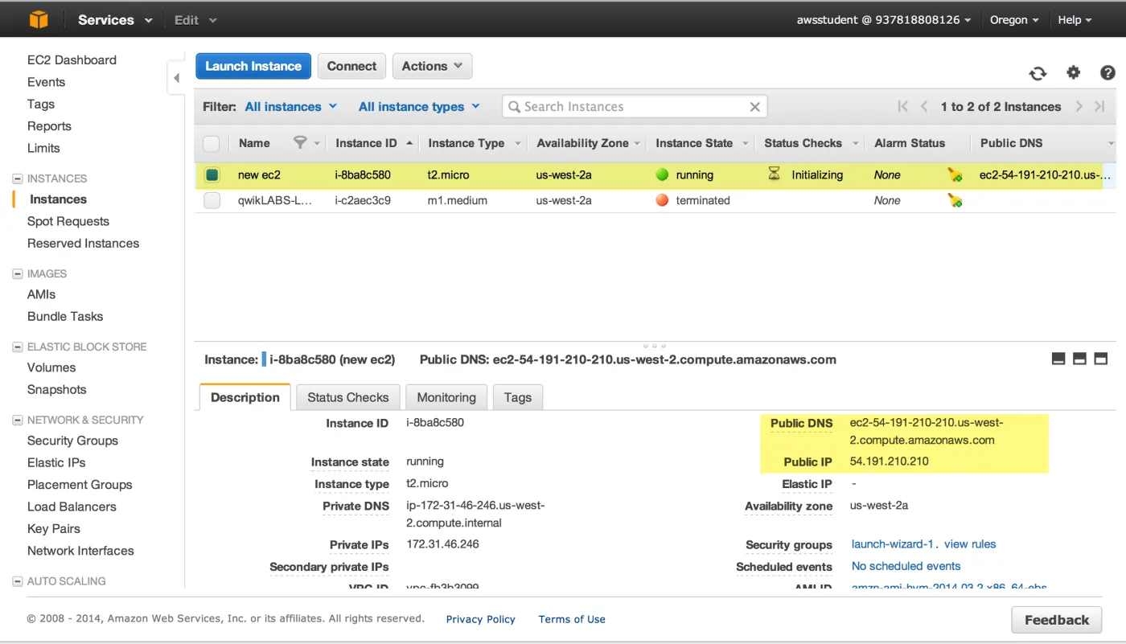
Task: Maximize the instance details pane
Action: pos(1101,359)
